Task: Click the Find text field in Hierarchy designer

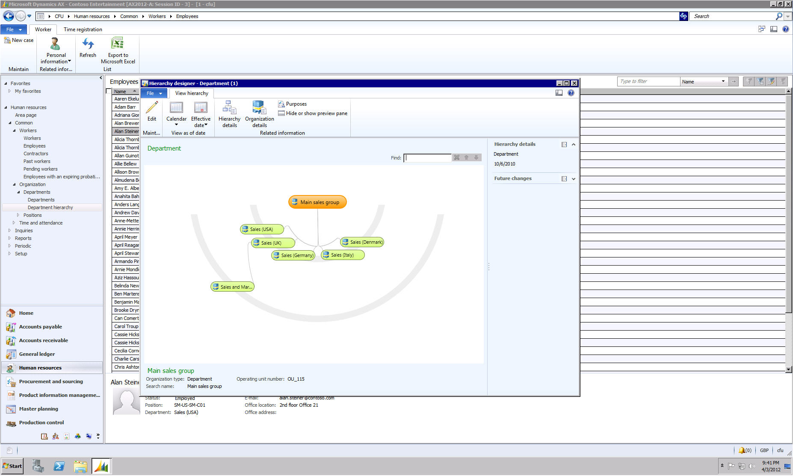Action: [427, 158]
